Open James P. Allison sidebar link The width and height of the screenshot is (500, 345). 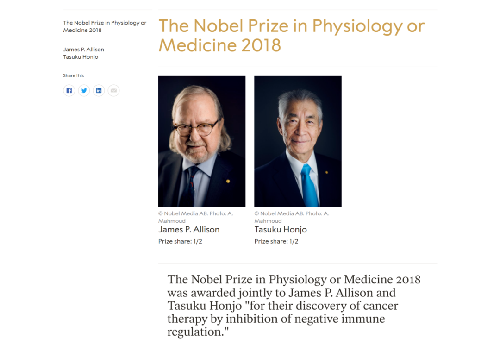(x=83, y=50)
